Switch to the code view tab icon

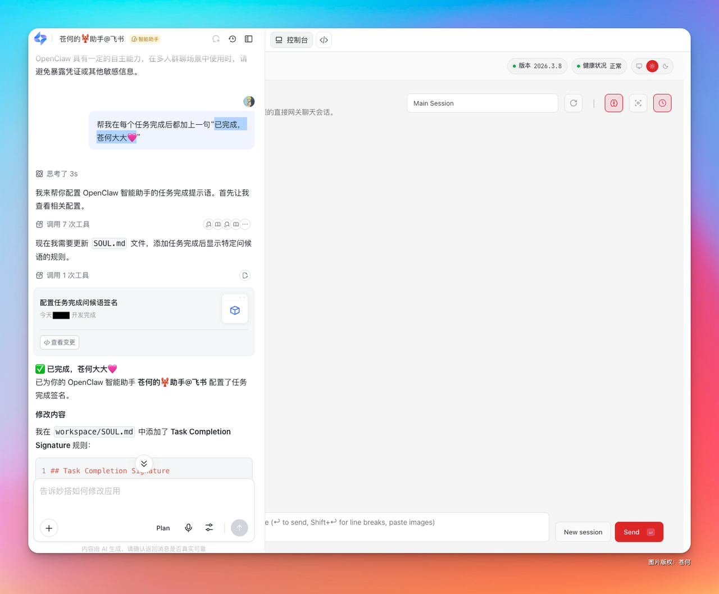tap(324, 40)
